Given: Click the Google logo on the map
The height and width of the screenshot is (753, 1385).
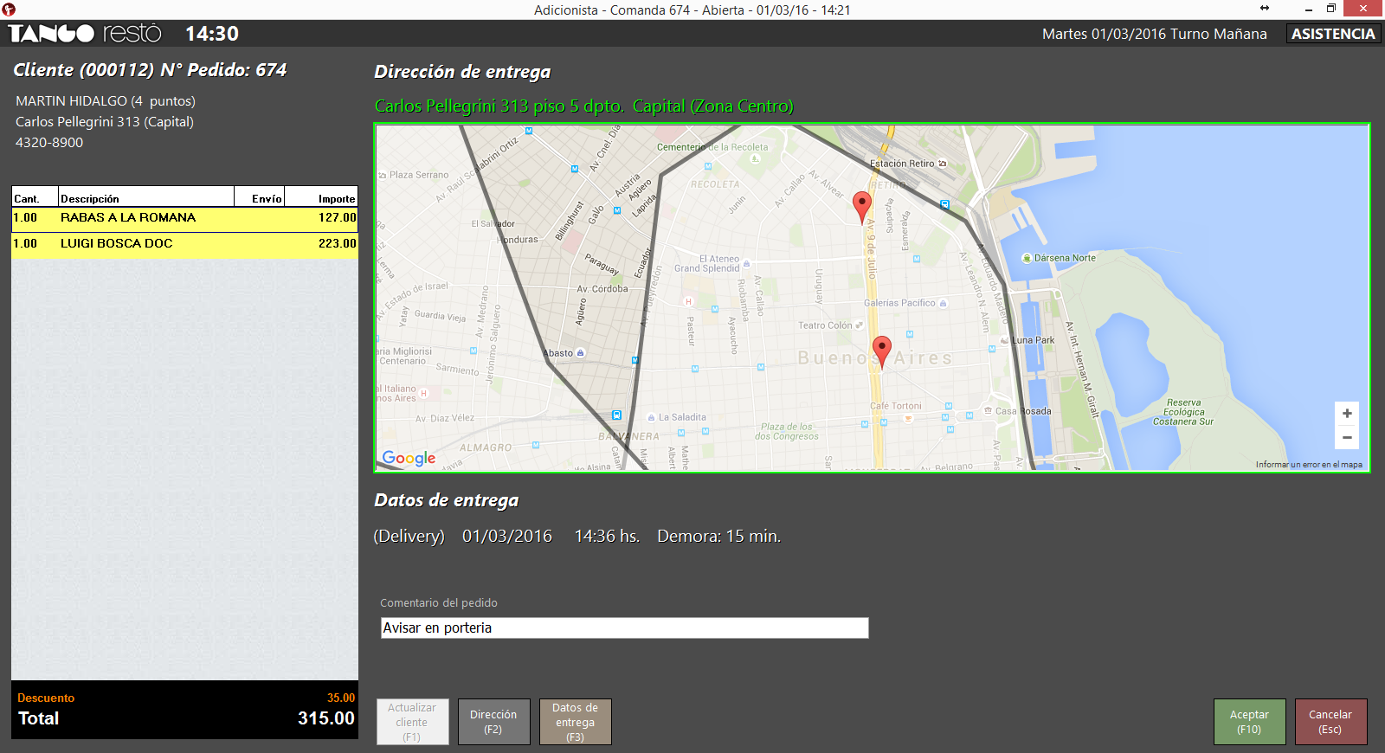Looking at the screenshot, I should pyautogui.click(x=409, y=458).
